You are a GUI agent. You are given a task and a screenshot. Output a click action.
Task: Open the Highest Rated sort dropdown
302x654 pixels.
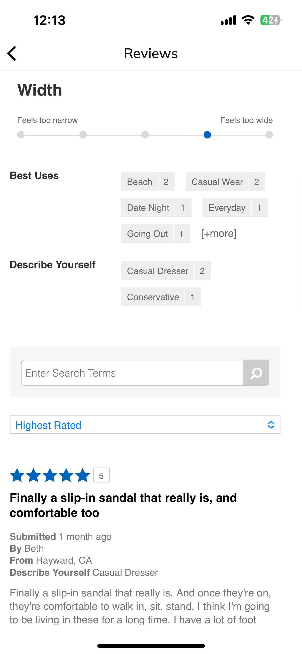(x=145, y=425)
